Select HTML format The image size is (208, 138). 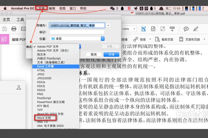pyautogui.click(x=56, y=70)
